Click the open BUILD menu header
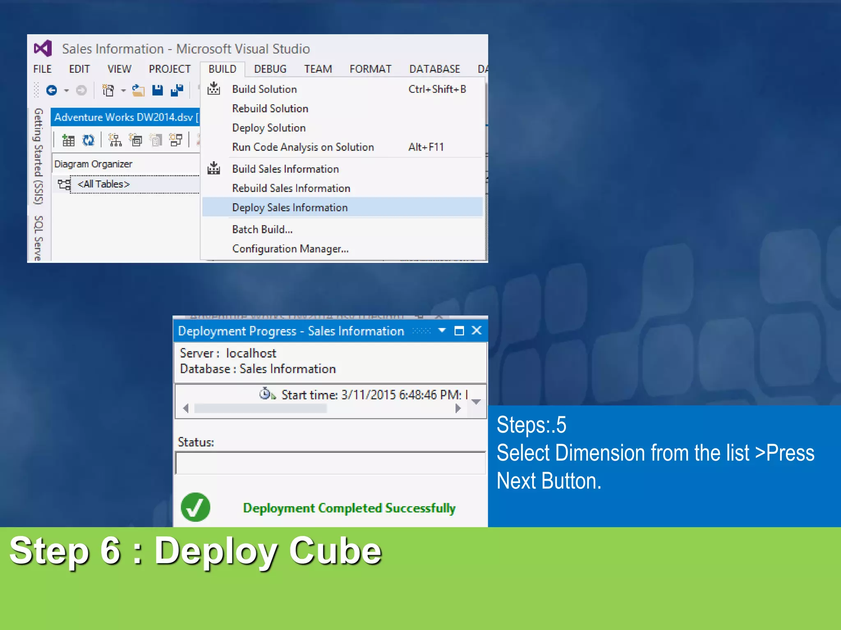The height and width of the screenshot is (630, 841). 222,69
